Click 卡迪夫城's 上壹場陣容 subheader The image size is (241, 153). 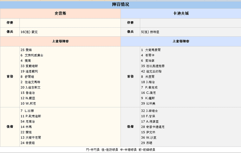[x=181, y=41]
